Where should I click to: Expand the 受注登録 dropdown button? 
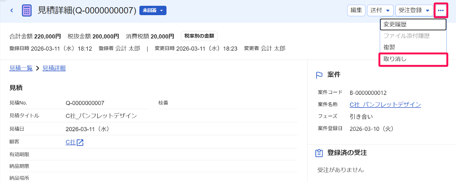point(414,11)
